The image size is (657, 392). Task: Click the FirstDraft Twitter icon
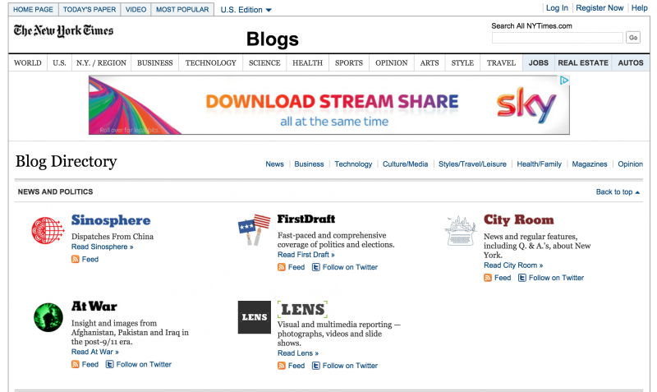tap(316, 267)
